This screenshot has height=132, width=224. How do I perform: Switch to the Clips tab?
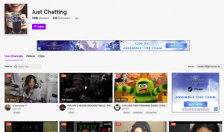[41, 56]
